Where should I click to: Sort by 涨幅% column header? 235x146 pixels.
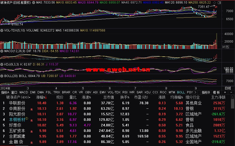point(41,97)
